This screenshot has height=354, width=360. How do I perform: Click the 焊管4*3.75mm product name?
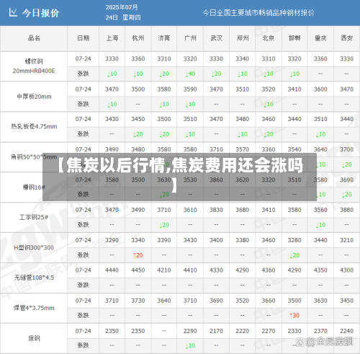[34, 308]
